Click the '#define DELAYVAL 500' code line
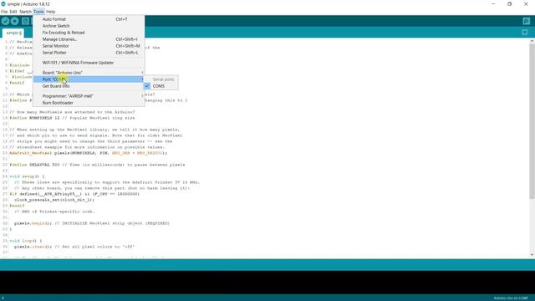535x301 pixels. pos(97,165)
